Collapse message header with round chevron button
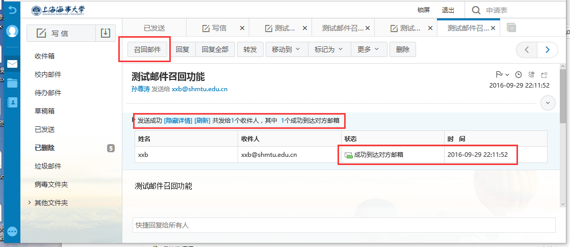570x247 pixels. pos(548,102)
